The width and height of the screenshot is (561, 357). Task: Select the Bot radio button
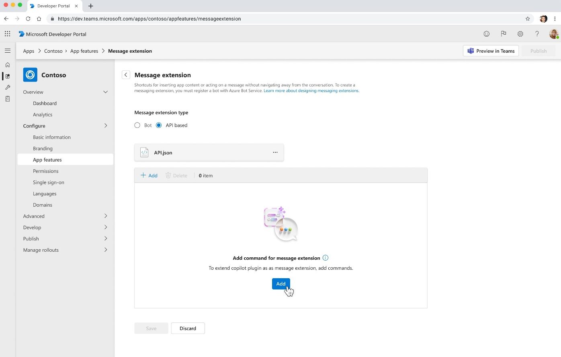[137, 125]
